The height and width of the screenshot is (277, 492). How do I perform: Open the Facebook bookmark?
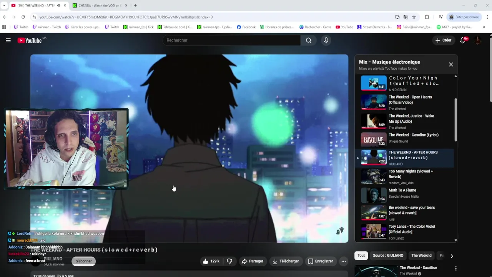point(246,27)
